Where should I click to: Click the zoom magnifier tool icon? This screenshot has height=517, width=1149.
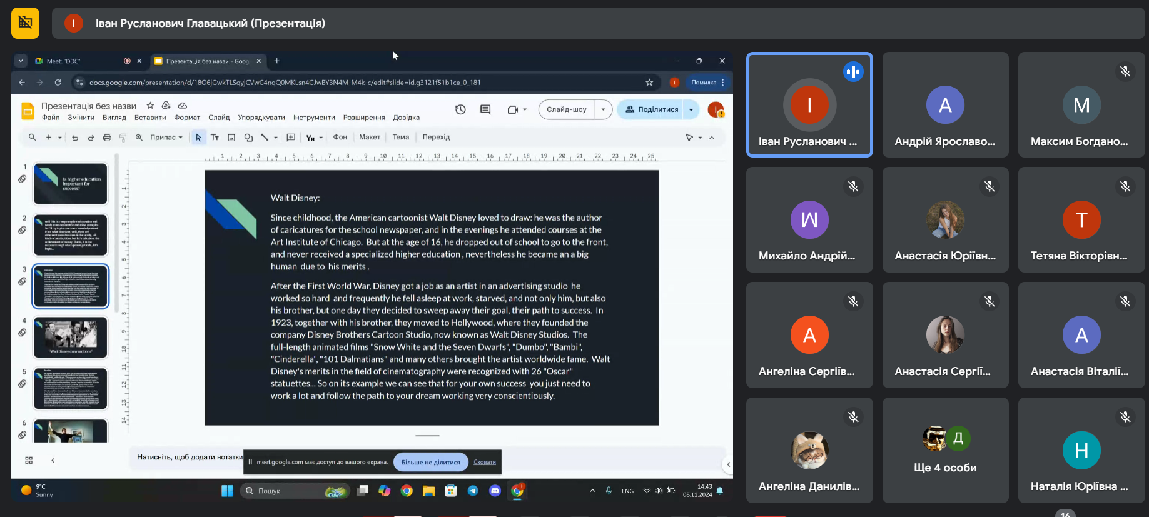pyautogui.click(x=139, y=138)
